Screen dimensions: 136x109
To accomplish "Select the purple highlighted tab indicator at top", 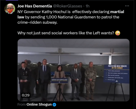I will 12,0.
